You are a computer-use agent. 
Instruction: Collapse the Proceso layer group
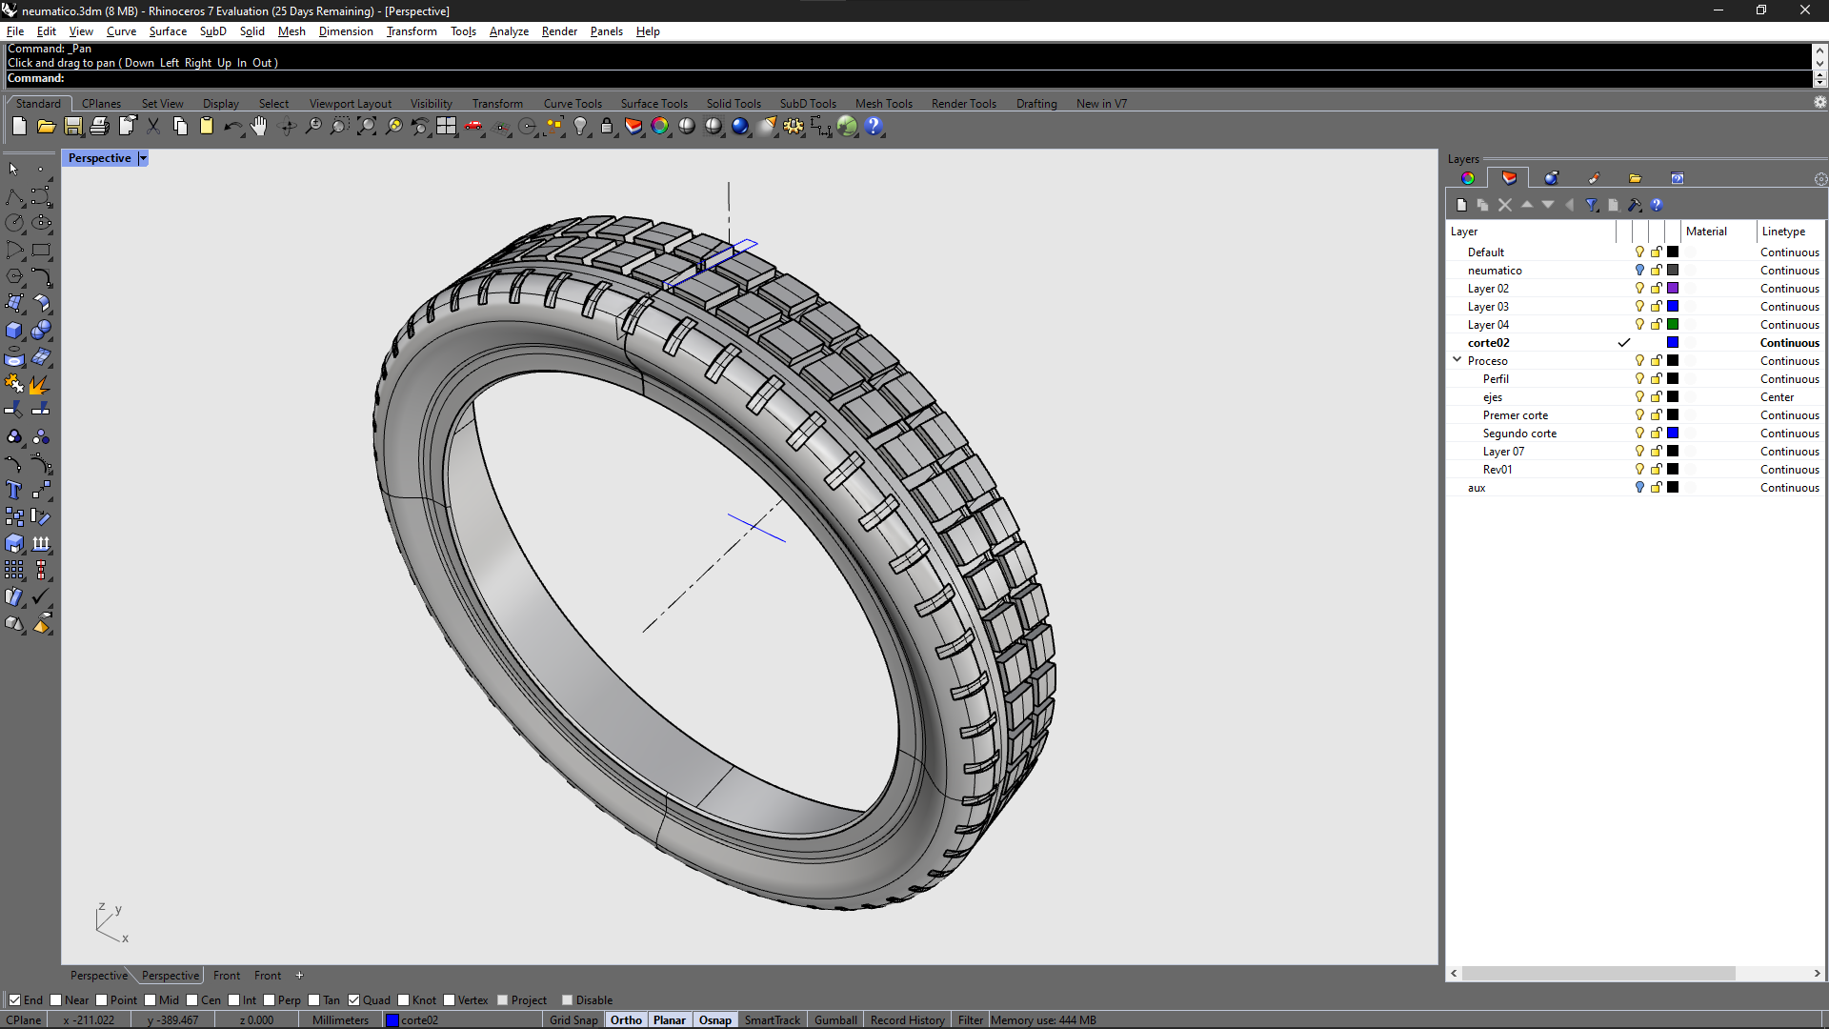(x=1457, y=360)
